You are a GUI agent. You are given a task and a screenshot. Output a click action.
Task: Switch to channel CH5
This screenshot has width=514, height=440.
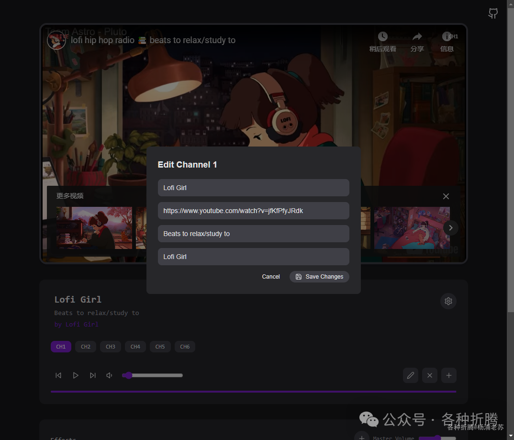click(160, 347)
